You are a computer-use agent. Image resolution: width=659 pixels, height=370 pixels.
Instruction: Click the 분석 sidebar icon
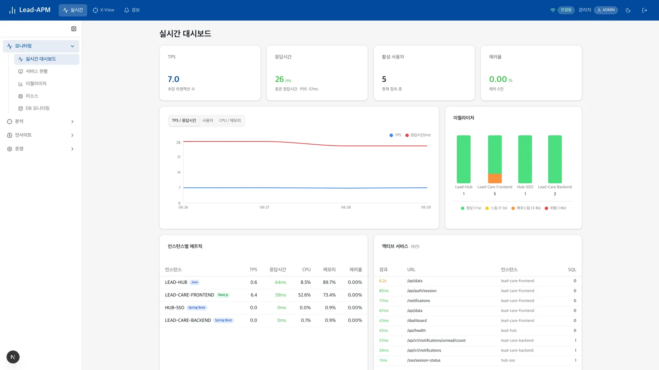(9, 122)
